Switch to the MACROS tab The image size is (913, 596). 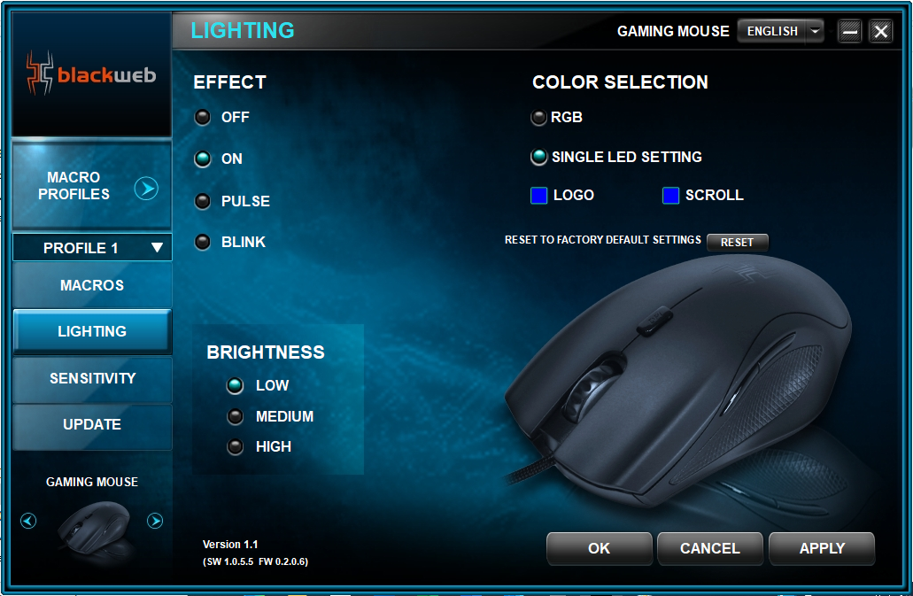coord(92,285)
